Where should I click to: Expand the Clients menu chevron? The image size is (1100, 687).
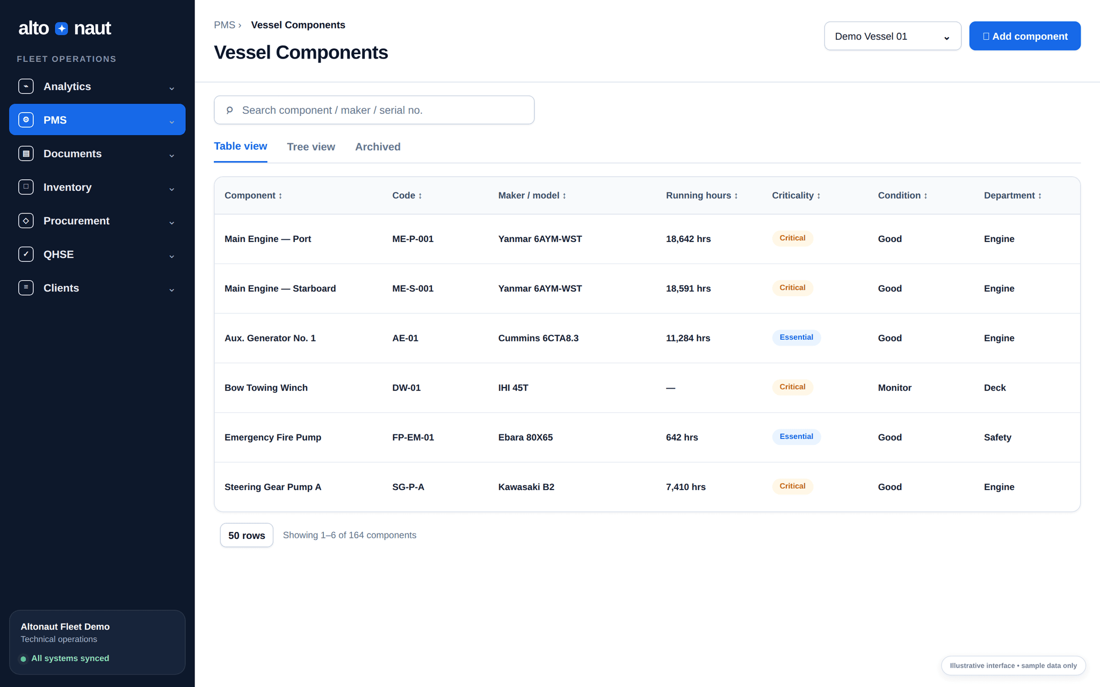click(172, 289)
